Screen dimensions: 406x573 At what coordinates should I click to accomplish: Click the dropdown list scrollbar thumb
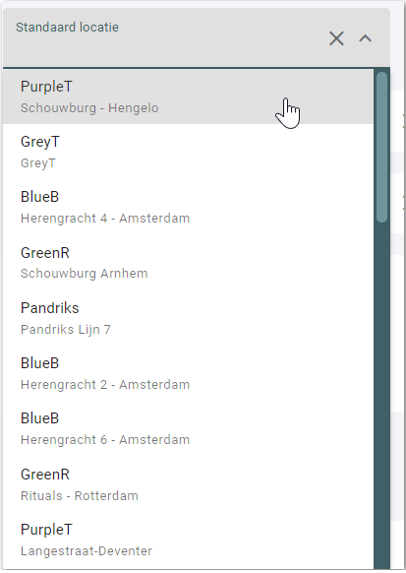tap(381, 147)
